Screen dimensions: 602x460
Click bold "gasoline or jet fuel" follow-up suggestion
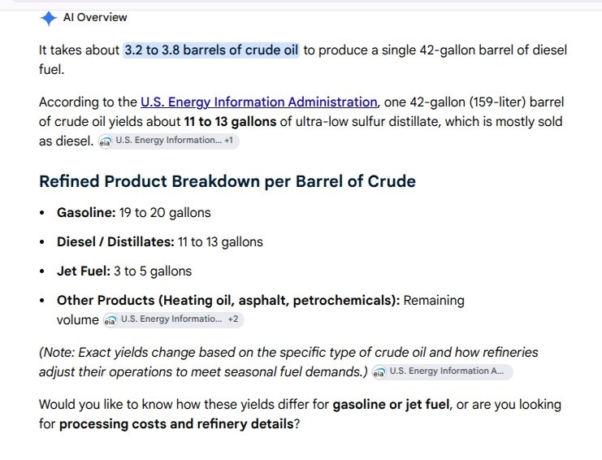tap(391, 405)
